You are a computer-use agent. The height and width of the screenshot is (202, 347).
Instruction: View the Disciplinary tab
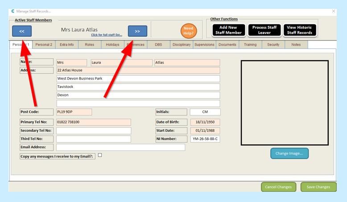click(x=182, y=45)
